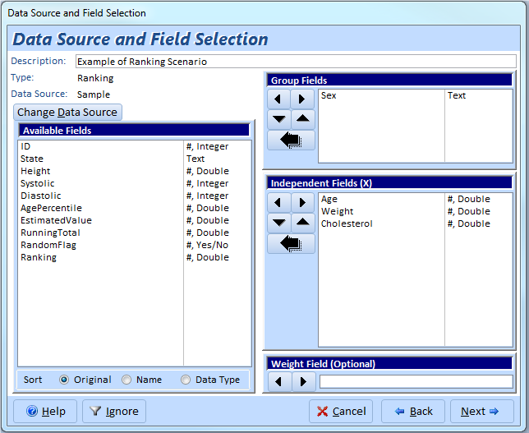Screen dimensions: 529x433
Task: Remove all Group Fields with stacked arrow
Action: [x=291, y=140]
